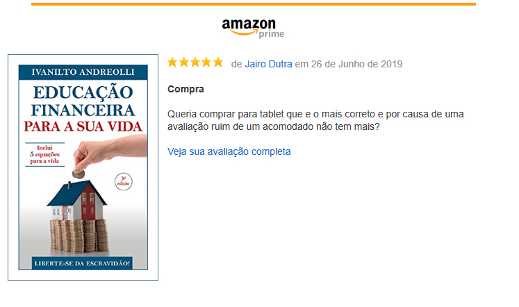Click the review text starting with Queria comprar

315,120
